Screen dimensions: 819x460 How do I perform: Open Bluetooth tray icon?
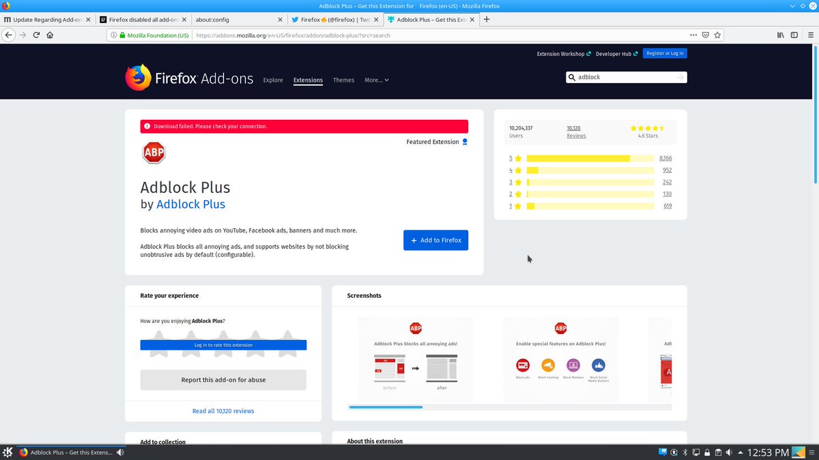pyautogui.click(x=685, y=452)
